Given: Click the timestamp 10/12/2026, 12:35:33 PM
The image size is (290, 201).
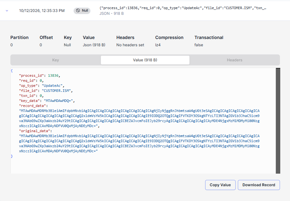Looking at the screenshot, I should [x=42, y=11].
